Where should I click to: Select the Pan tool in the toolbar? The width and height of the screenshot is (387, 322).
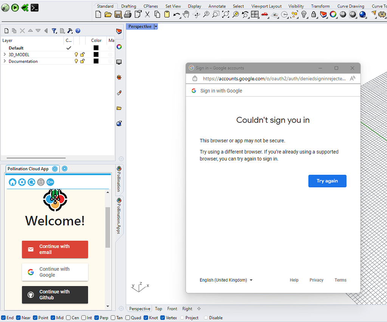(x=186, y=14)
